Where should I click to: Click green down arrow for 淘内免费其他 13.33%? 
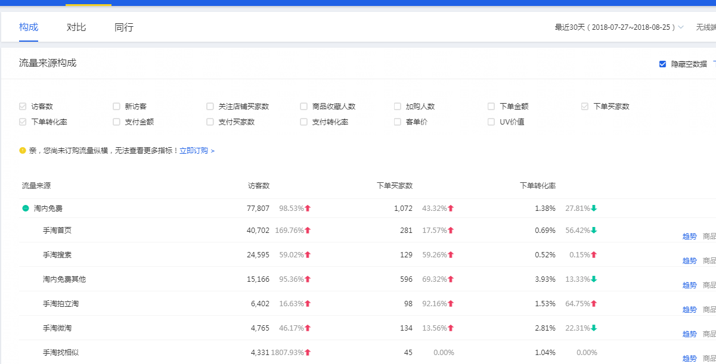594,279
